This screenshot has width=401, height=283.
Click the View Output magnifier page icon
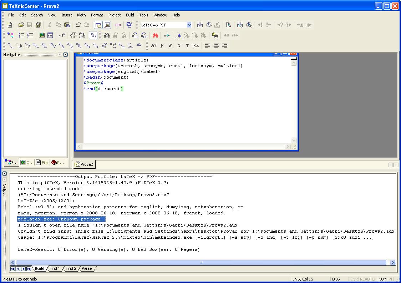click(x=228, y=25)
